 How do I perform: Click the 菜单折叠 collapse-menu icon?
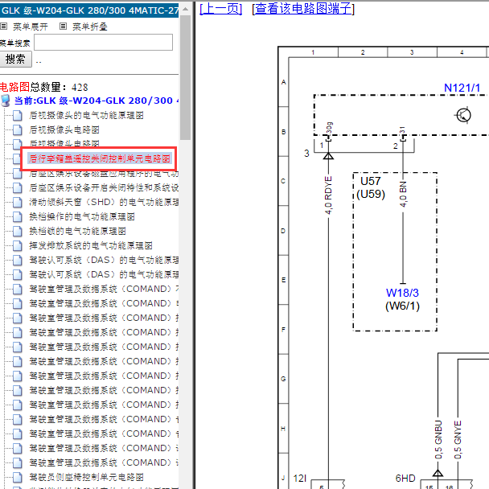coord(63,27)
